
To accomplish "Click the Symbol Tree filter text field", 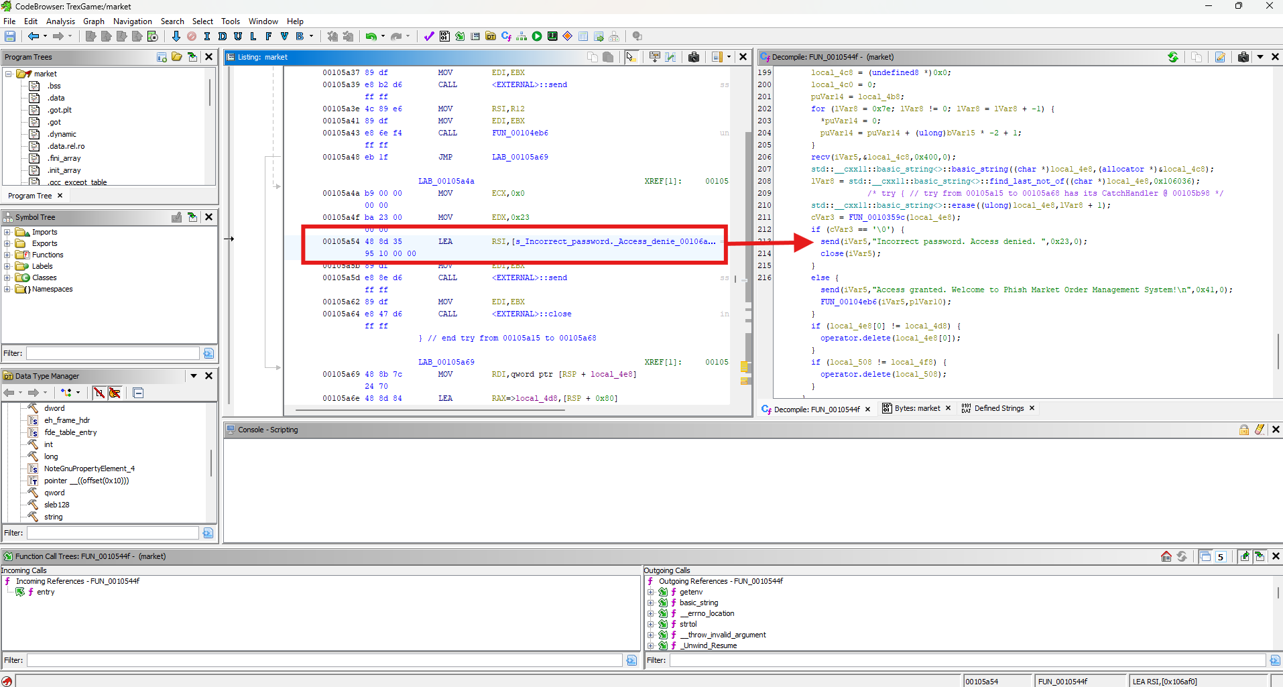I will click(113, 353).
